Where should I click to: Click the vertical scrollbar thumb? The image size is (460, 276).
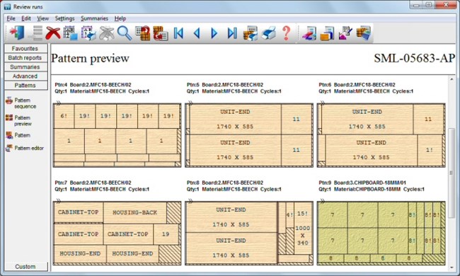(452, 173)
